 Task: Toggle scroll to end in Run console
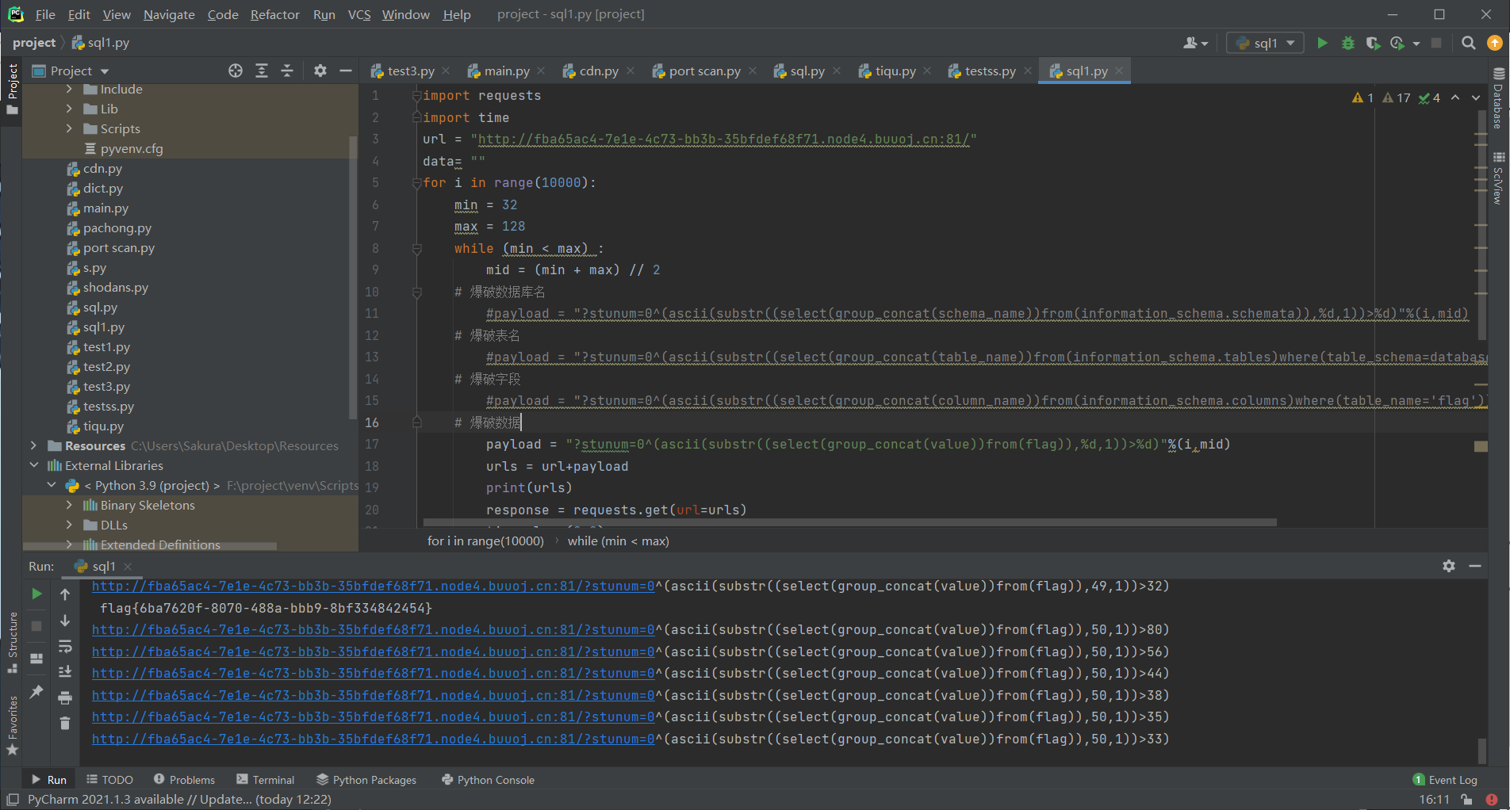65,671
